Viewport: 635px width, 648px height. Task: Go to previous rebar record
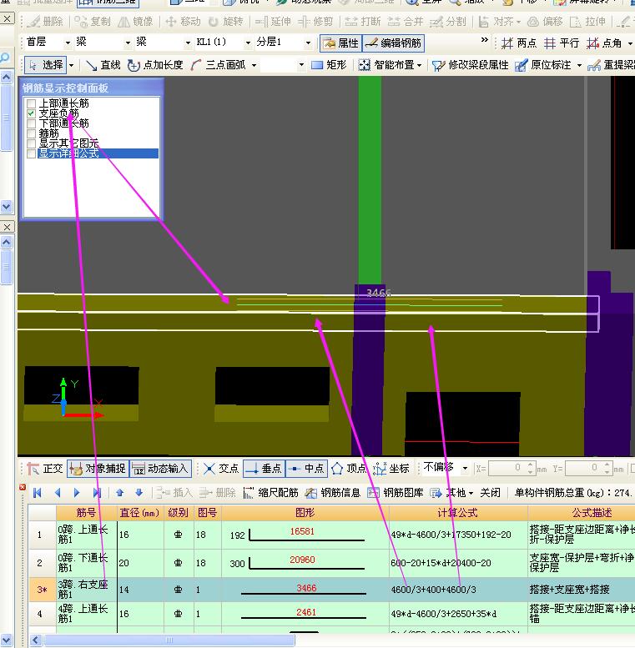[58, 493]
